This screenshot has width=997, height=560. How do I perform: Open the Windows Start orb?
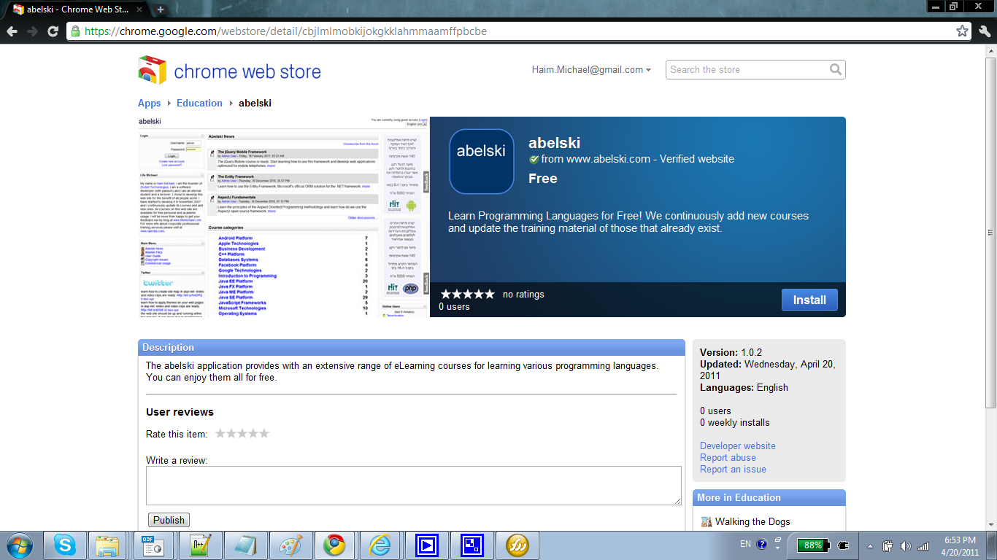(x=18, y=545)
